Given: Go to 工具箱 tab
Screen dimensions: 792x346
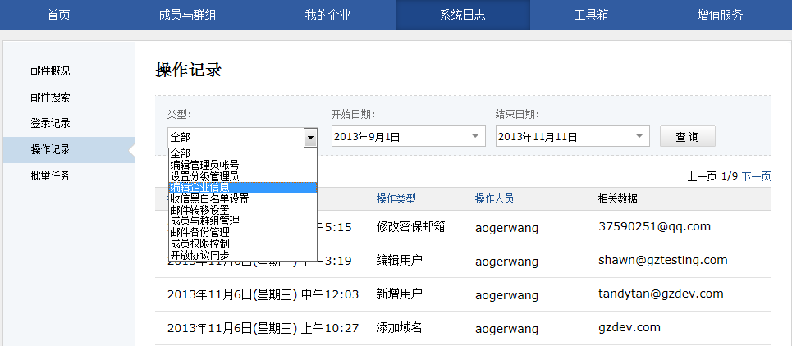Looking at the screenshot, I should click(x=591, y=16).
